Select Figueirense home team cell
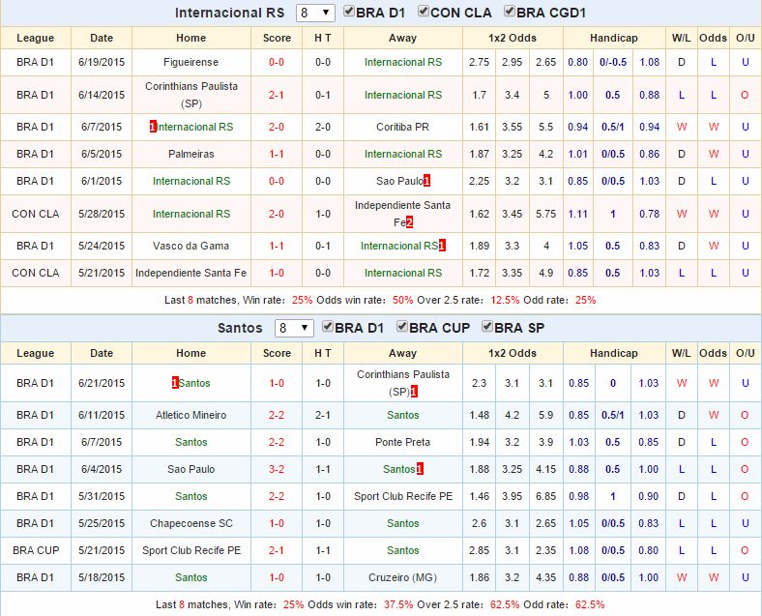The image size is (762, 616). (x=191, y=62)
